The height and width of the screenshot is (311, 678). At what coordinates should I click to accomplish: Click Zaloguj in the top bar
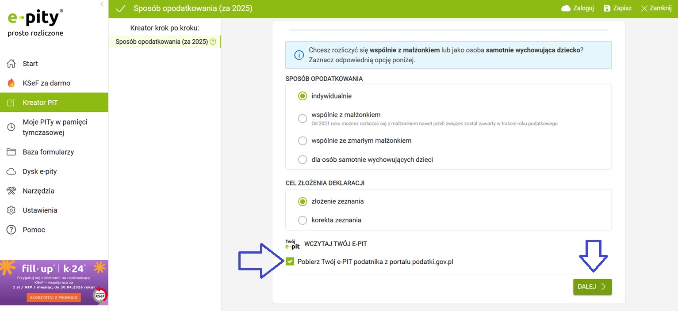(578, 8)
